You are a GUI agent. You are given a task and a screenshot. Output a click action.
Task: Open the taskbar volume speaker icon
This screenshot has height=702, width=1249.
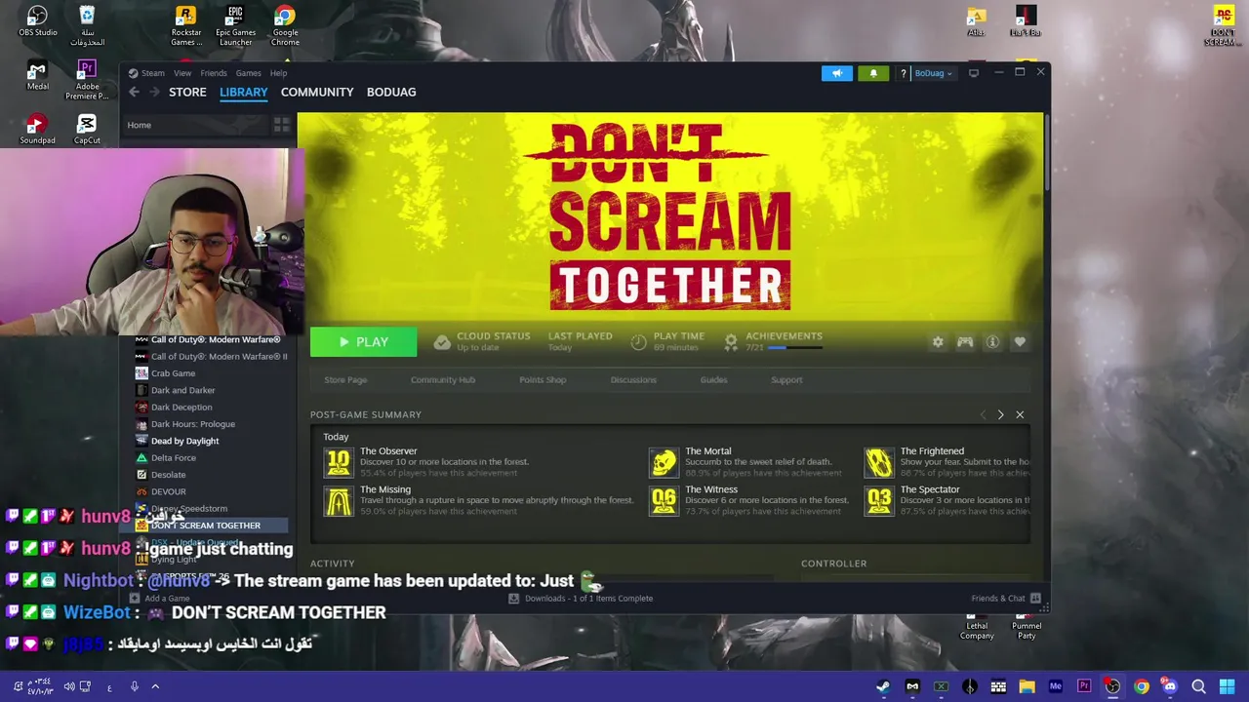[x=68, y=687]
